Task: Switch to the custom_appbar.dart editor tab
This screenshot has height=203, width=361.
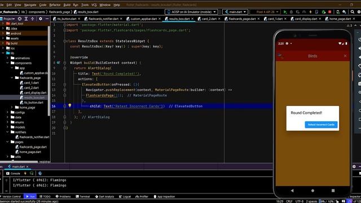Action: point(144,19)
